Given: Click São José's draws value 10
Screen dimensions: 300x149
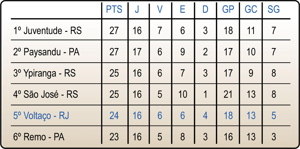Looking at the screenshot, I should click(x=183, y=94).
